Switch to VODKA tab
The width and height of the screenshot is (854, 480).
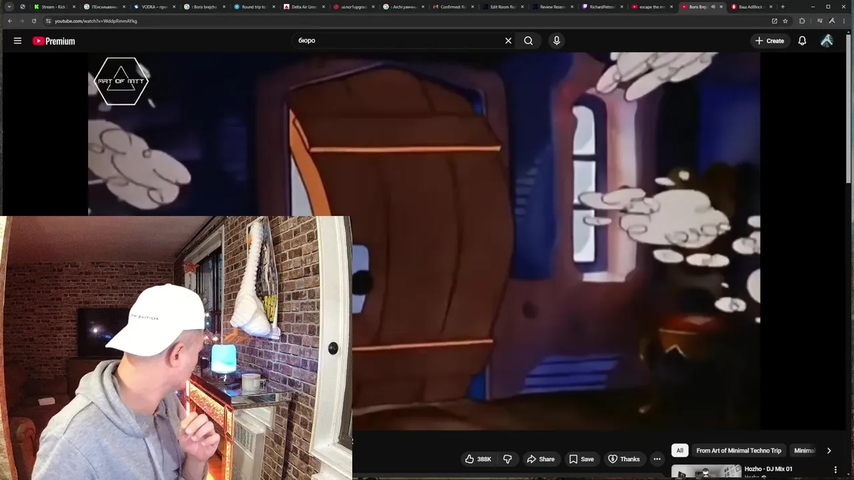point(154,7)
